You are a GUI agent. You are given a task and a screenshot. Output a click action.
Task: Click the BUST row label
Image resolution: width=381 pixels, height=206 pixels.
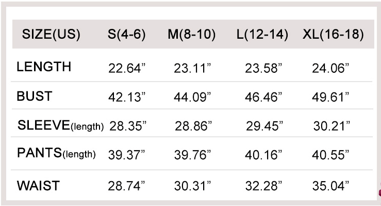(x=35, y=96)
